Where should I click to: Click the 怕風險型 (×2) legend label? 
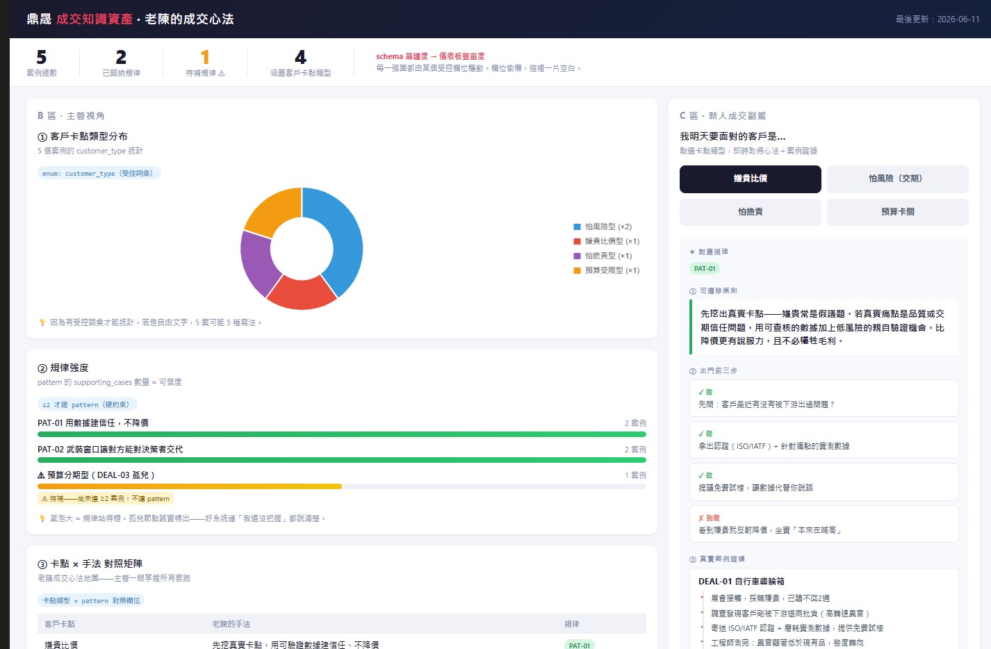(608, 227)
